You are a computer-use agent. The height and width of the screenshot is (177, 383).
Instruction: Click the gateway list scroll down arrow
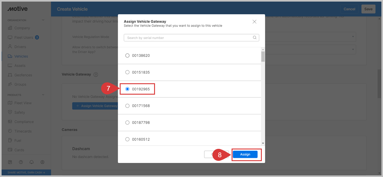pyautogui.click(x=263, y=143)
